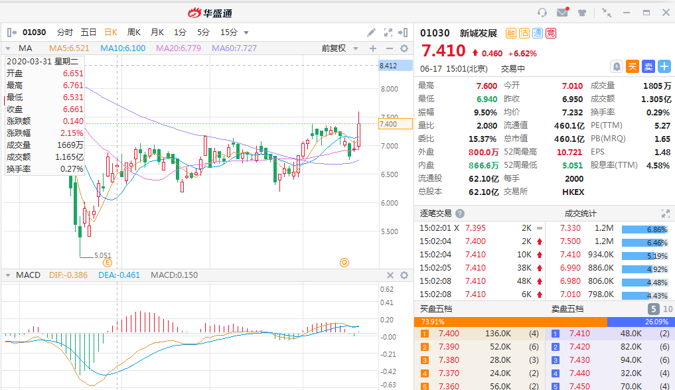Open the MA indicator selector dropdown
This screenshot has height=390, width=675.
(8, 48)
